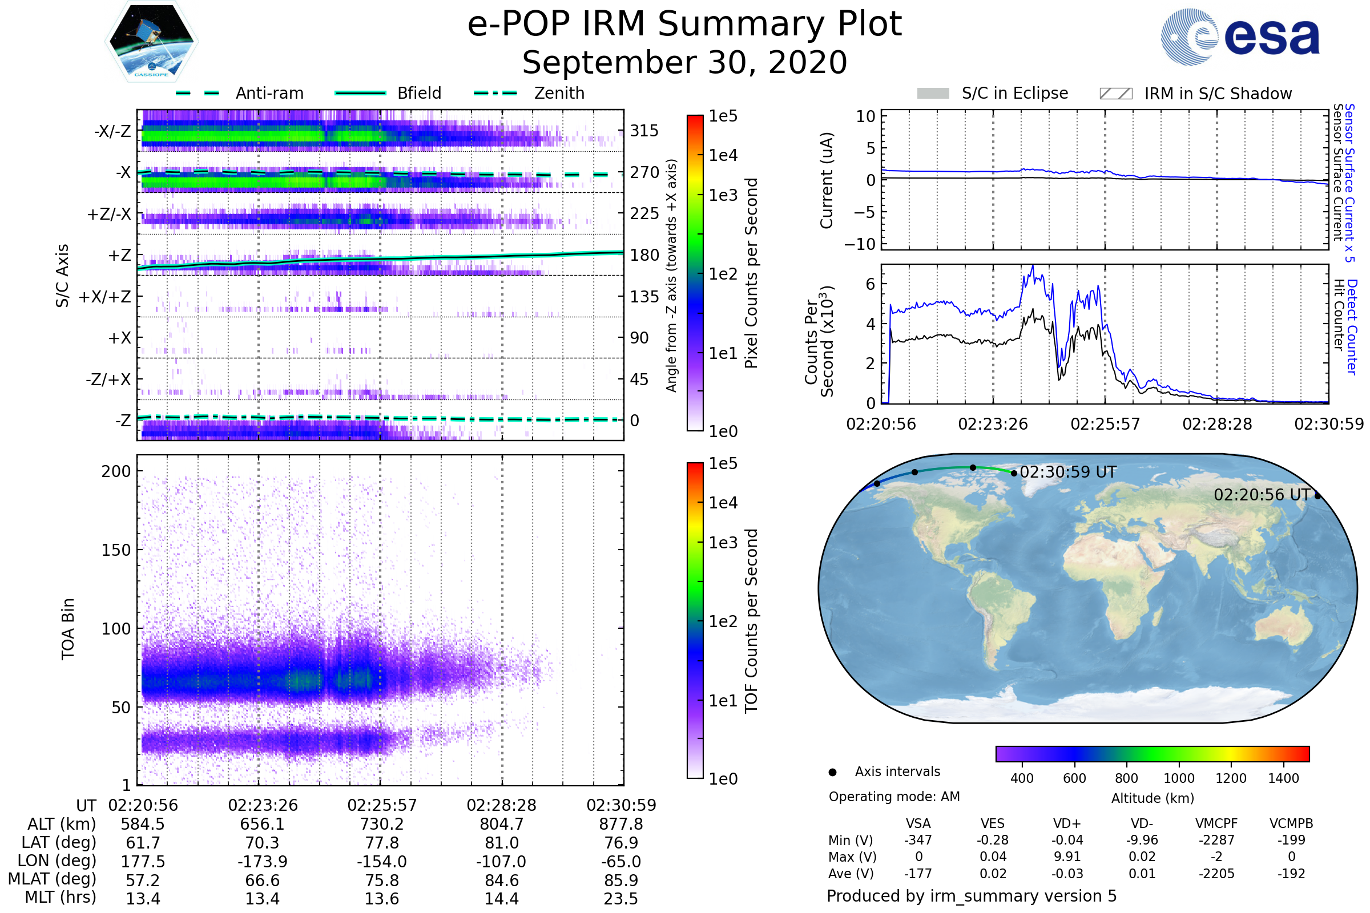Click the ESA logo
Screen dimensions: 1370x913
click(x=1240, y=37)
